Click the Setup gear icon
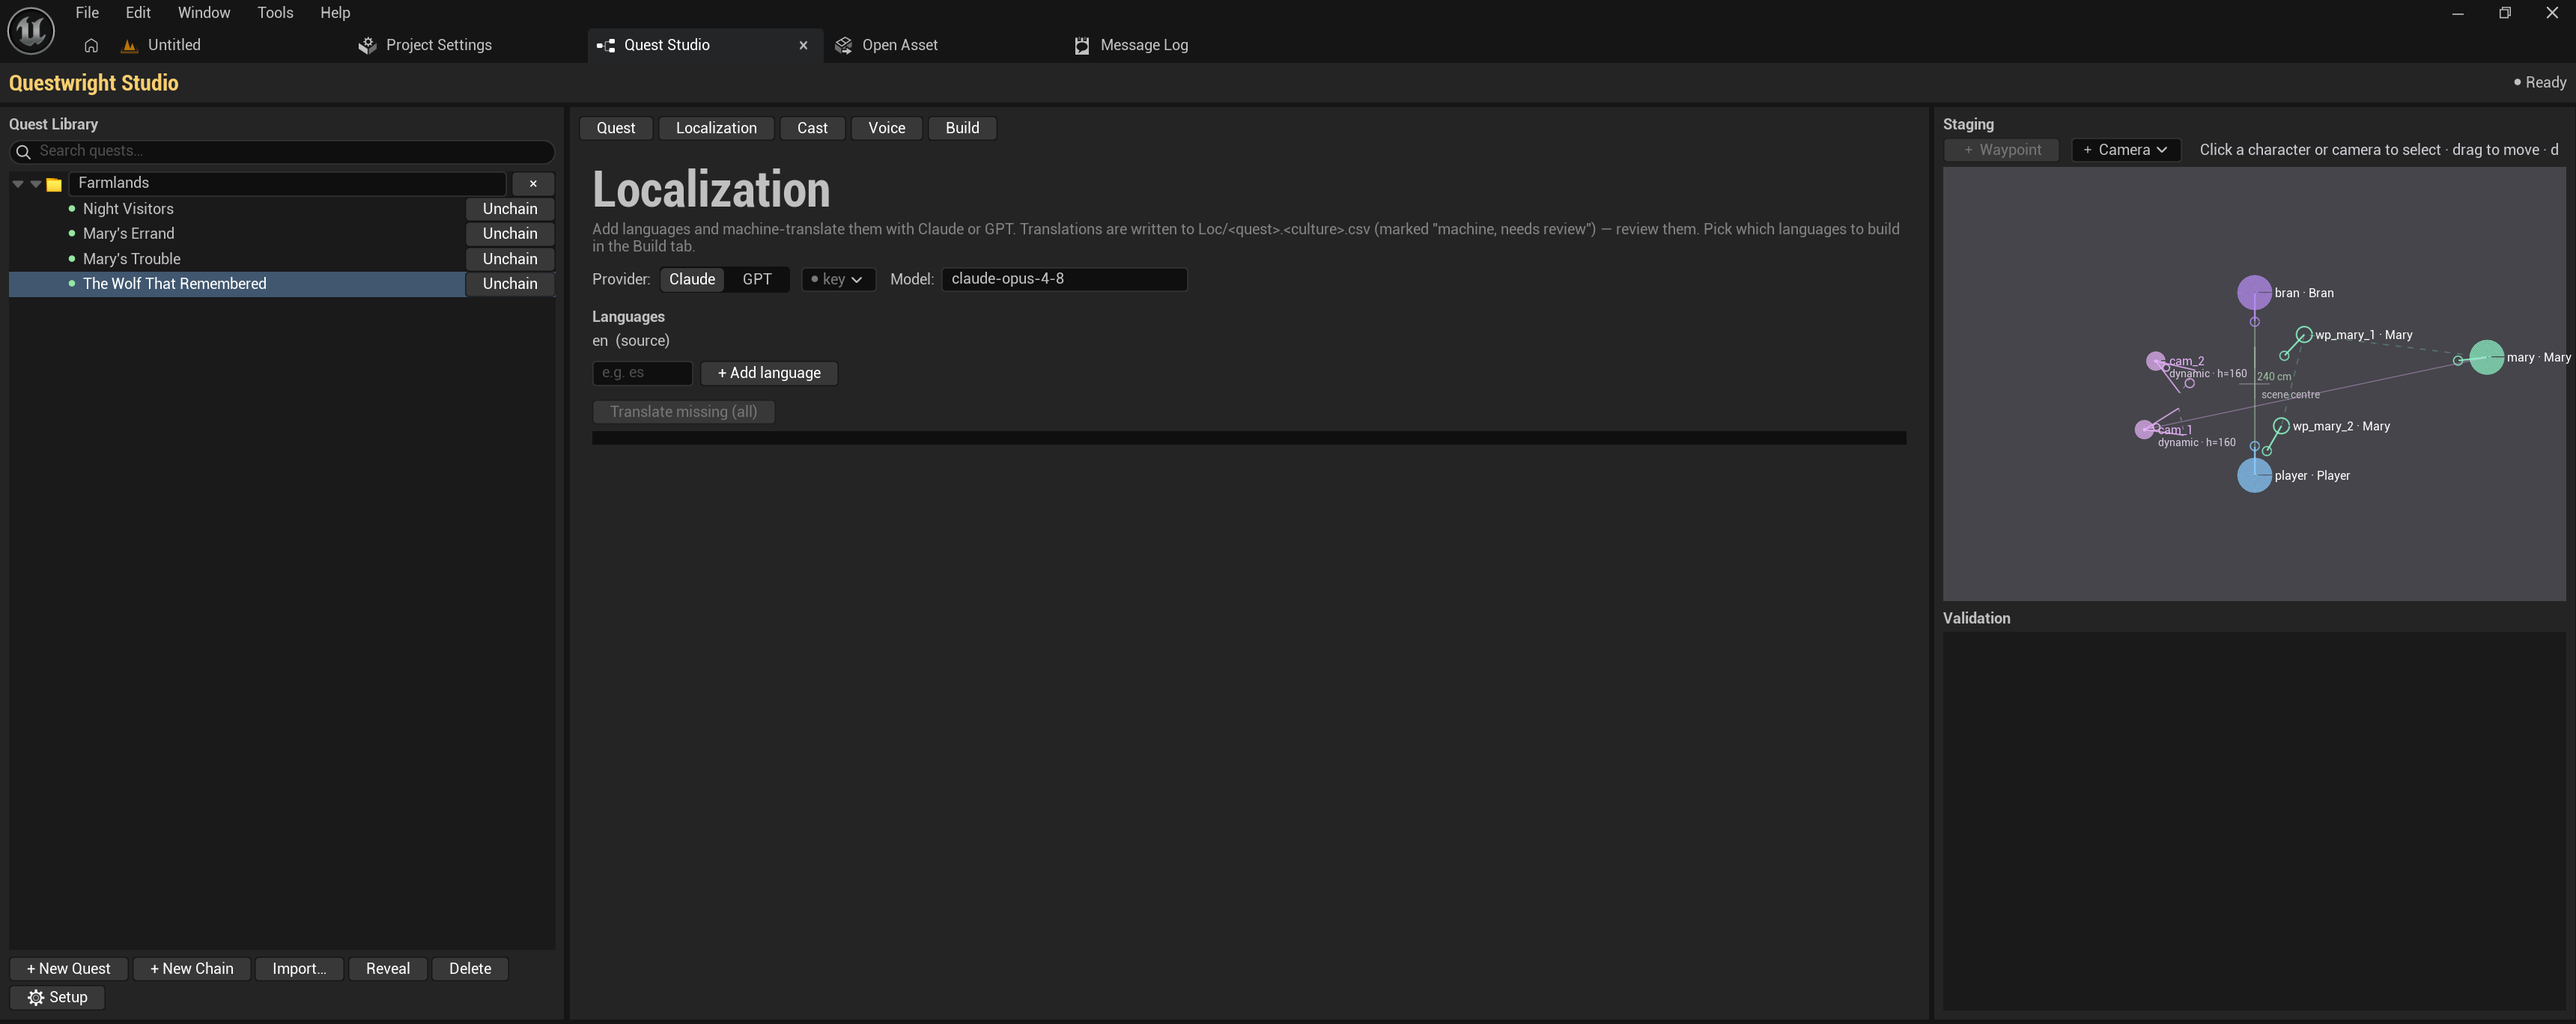The image size is (2576, 1024). click(x=36, y=998)
